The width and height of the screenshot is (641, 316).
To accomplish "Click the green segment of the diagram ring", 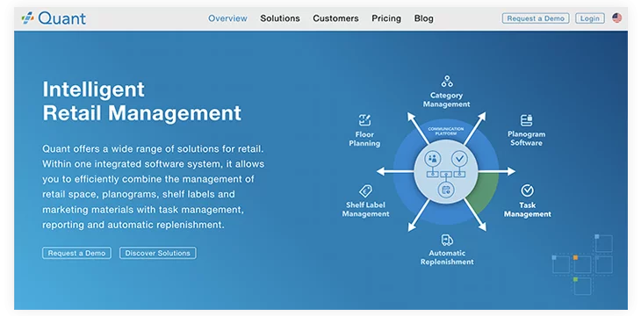I will pos(485,191).
